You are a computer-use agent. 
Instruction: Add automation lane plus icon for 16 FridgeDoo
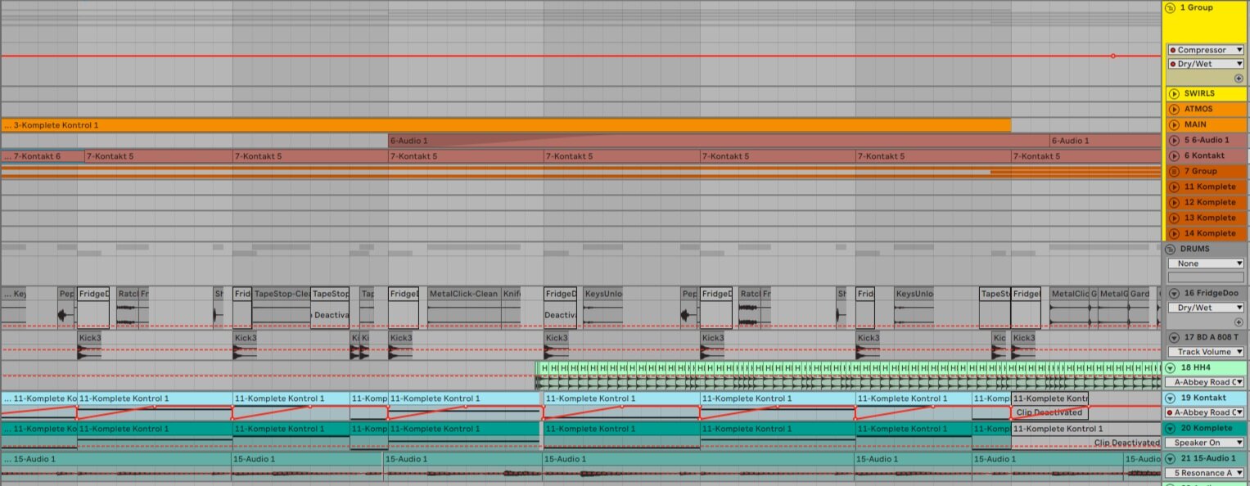click(x=1239, y=322)
